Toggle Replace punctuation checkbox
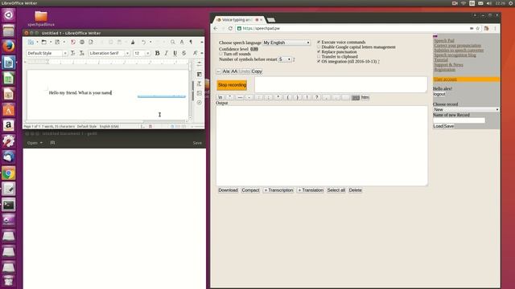 (x=319, y=51)
